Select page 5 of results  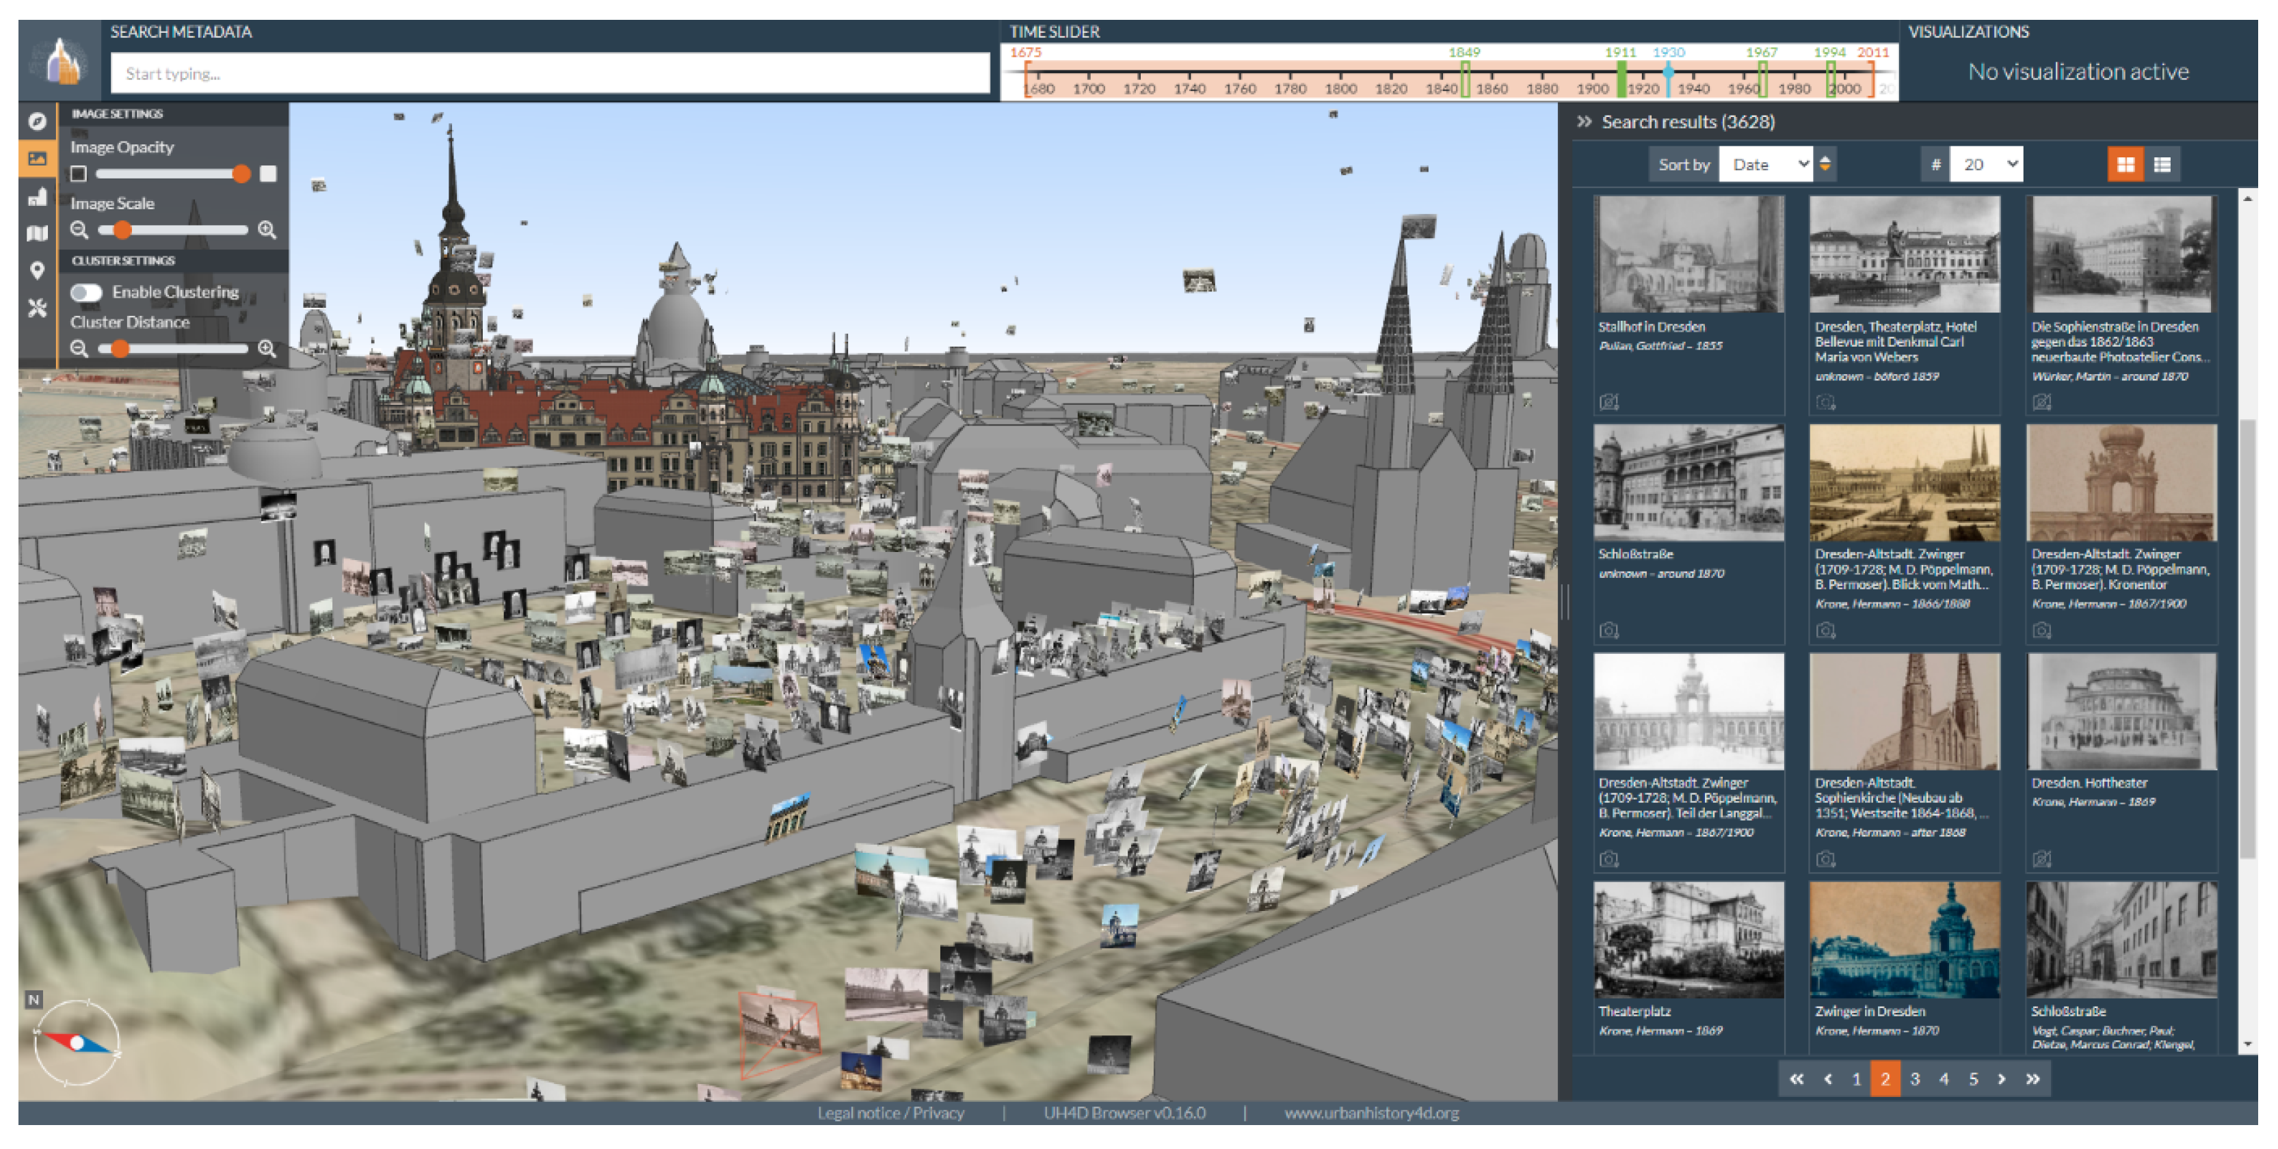click(1973, 1079)
